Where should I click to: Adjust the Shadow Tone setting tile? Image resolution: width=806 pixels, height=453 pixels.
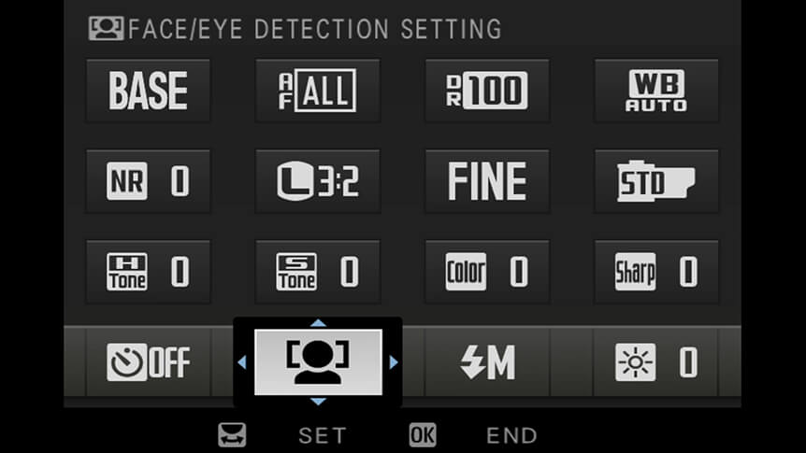click(x=318, y=272)
